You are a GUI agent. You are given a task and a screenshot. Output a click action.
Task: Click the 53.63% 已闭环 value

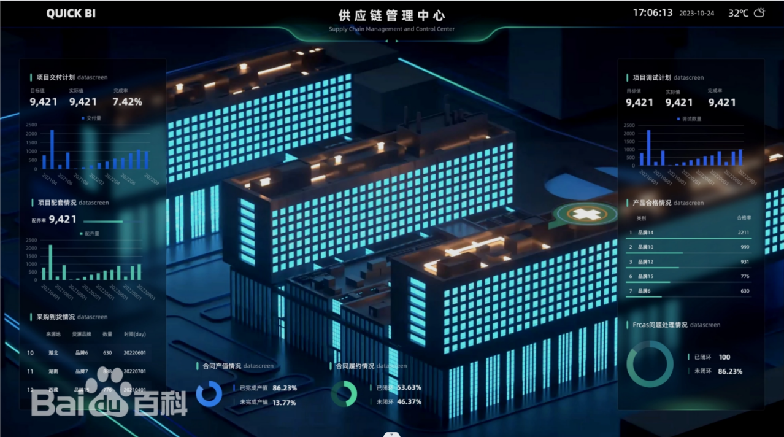[409, 387]
